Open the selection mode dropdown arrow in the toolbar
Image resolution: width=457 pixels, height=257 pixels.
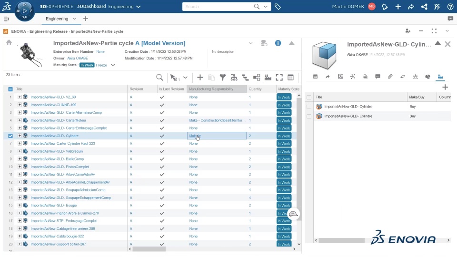tap(185, 78)
